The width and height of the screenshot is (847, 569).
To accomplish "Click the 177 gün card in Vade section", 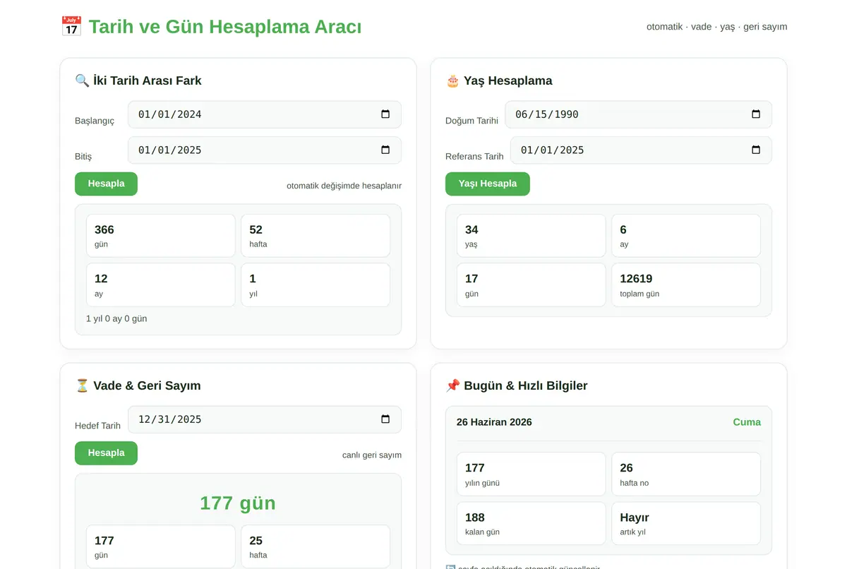I will coord(161,546).
